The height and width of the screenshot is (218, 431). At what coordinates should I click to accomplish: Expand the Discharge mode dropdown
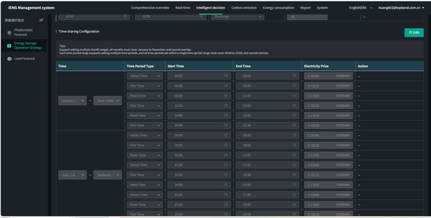tap(237, 16)
